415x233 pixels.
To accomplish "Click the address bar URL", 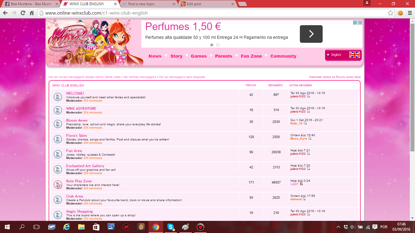I will pyautogui.click(x=96, y=13).
